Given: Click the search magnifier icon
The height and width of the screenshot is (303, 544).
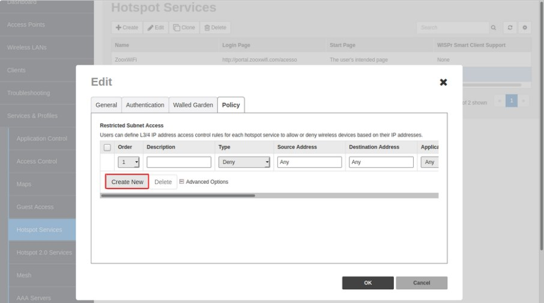Looking at the screenshot, I should 494,28.
